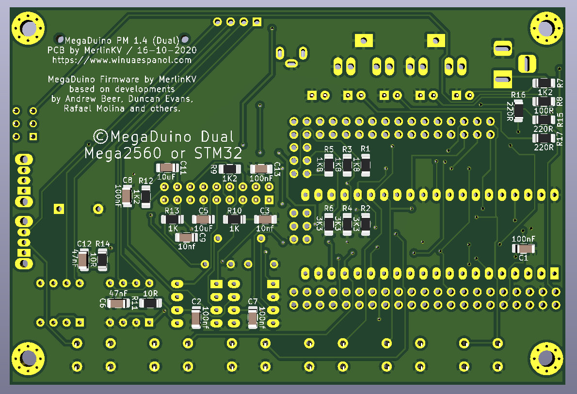Click the 'Mega2560 or STM32' silkscreen text
This screenshot has width=577, height=394.
point(163,153)
